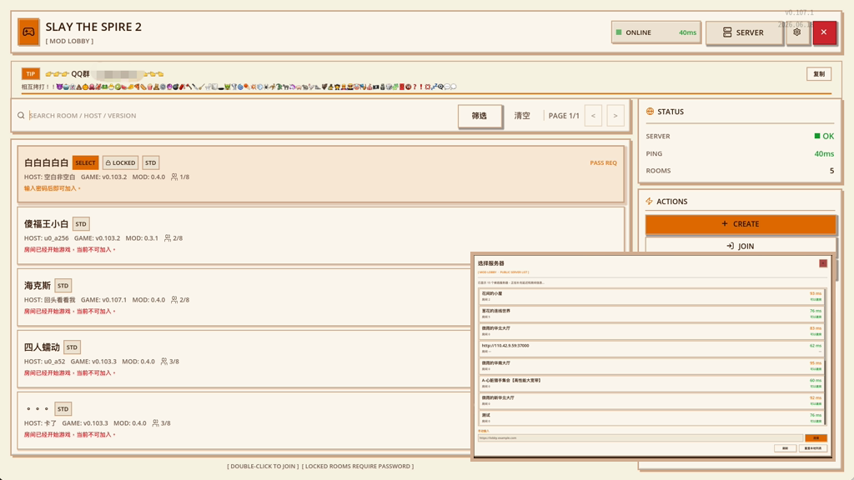This screenshot has height=480, width=854.
Task: Click the 筛选 filter button
Action: (480, 116)
